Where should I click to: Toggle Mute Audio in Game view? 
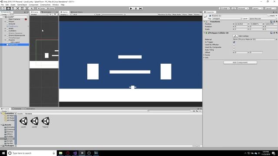pos(177,14)
